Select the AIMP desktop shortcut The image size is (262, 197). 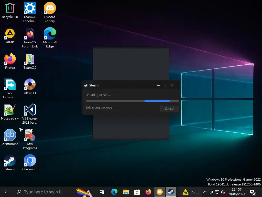click(x=10, y=36)
